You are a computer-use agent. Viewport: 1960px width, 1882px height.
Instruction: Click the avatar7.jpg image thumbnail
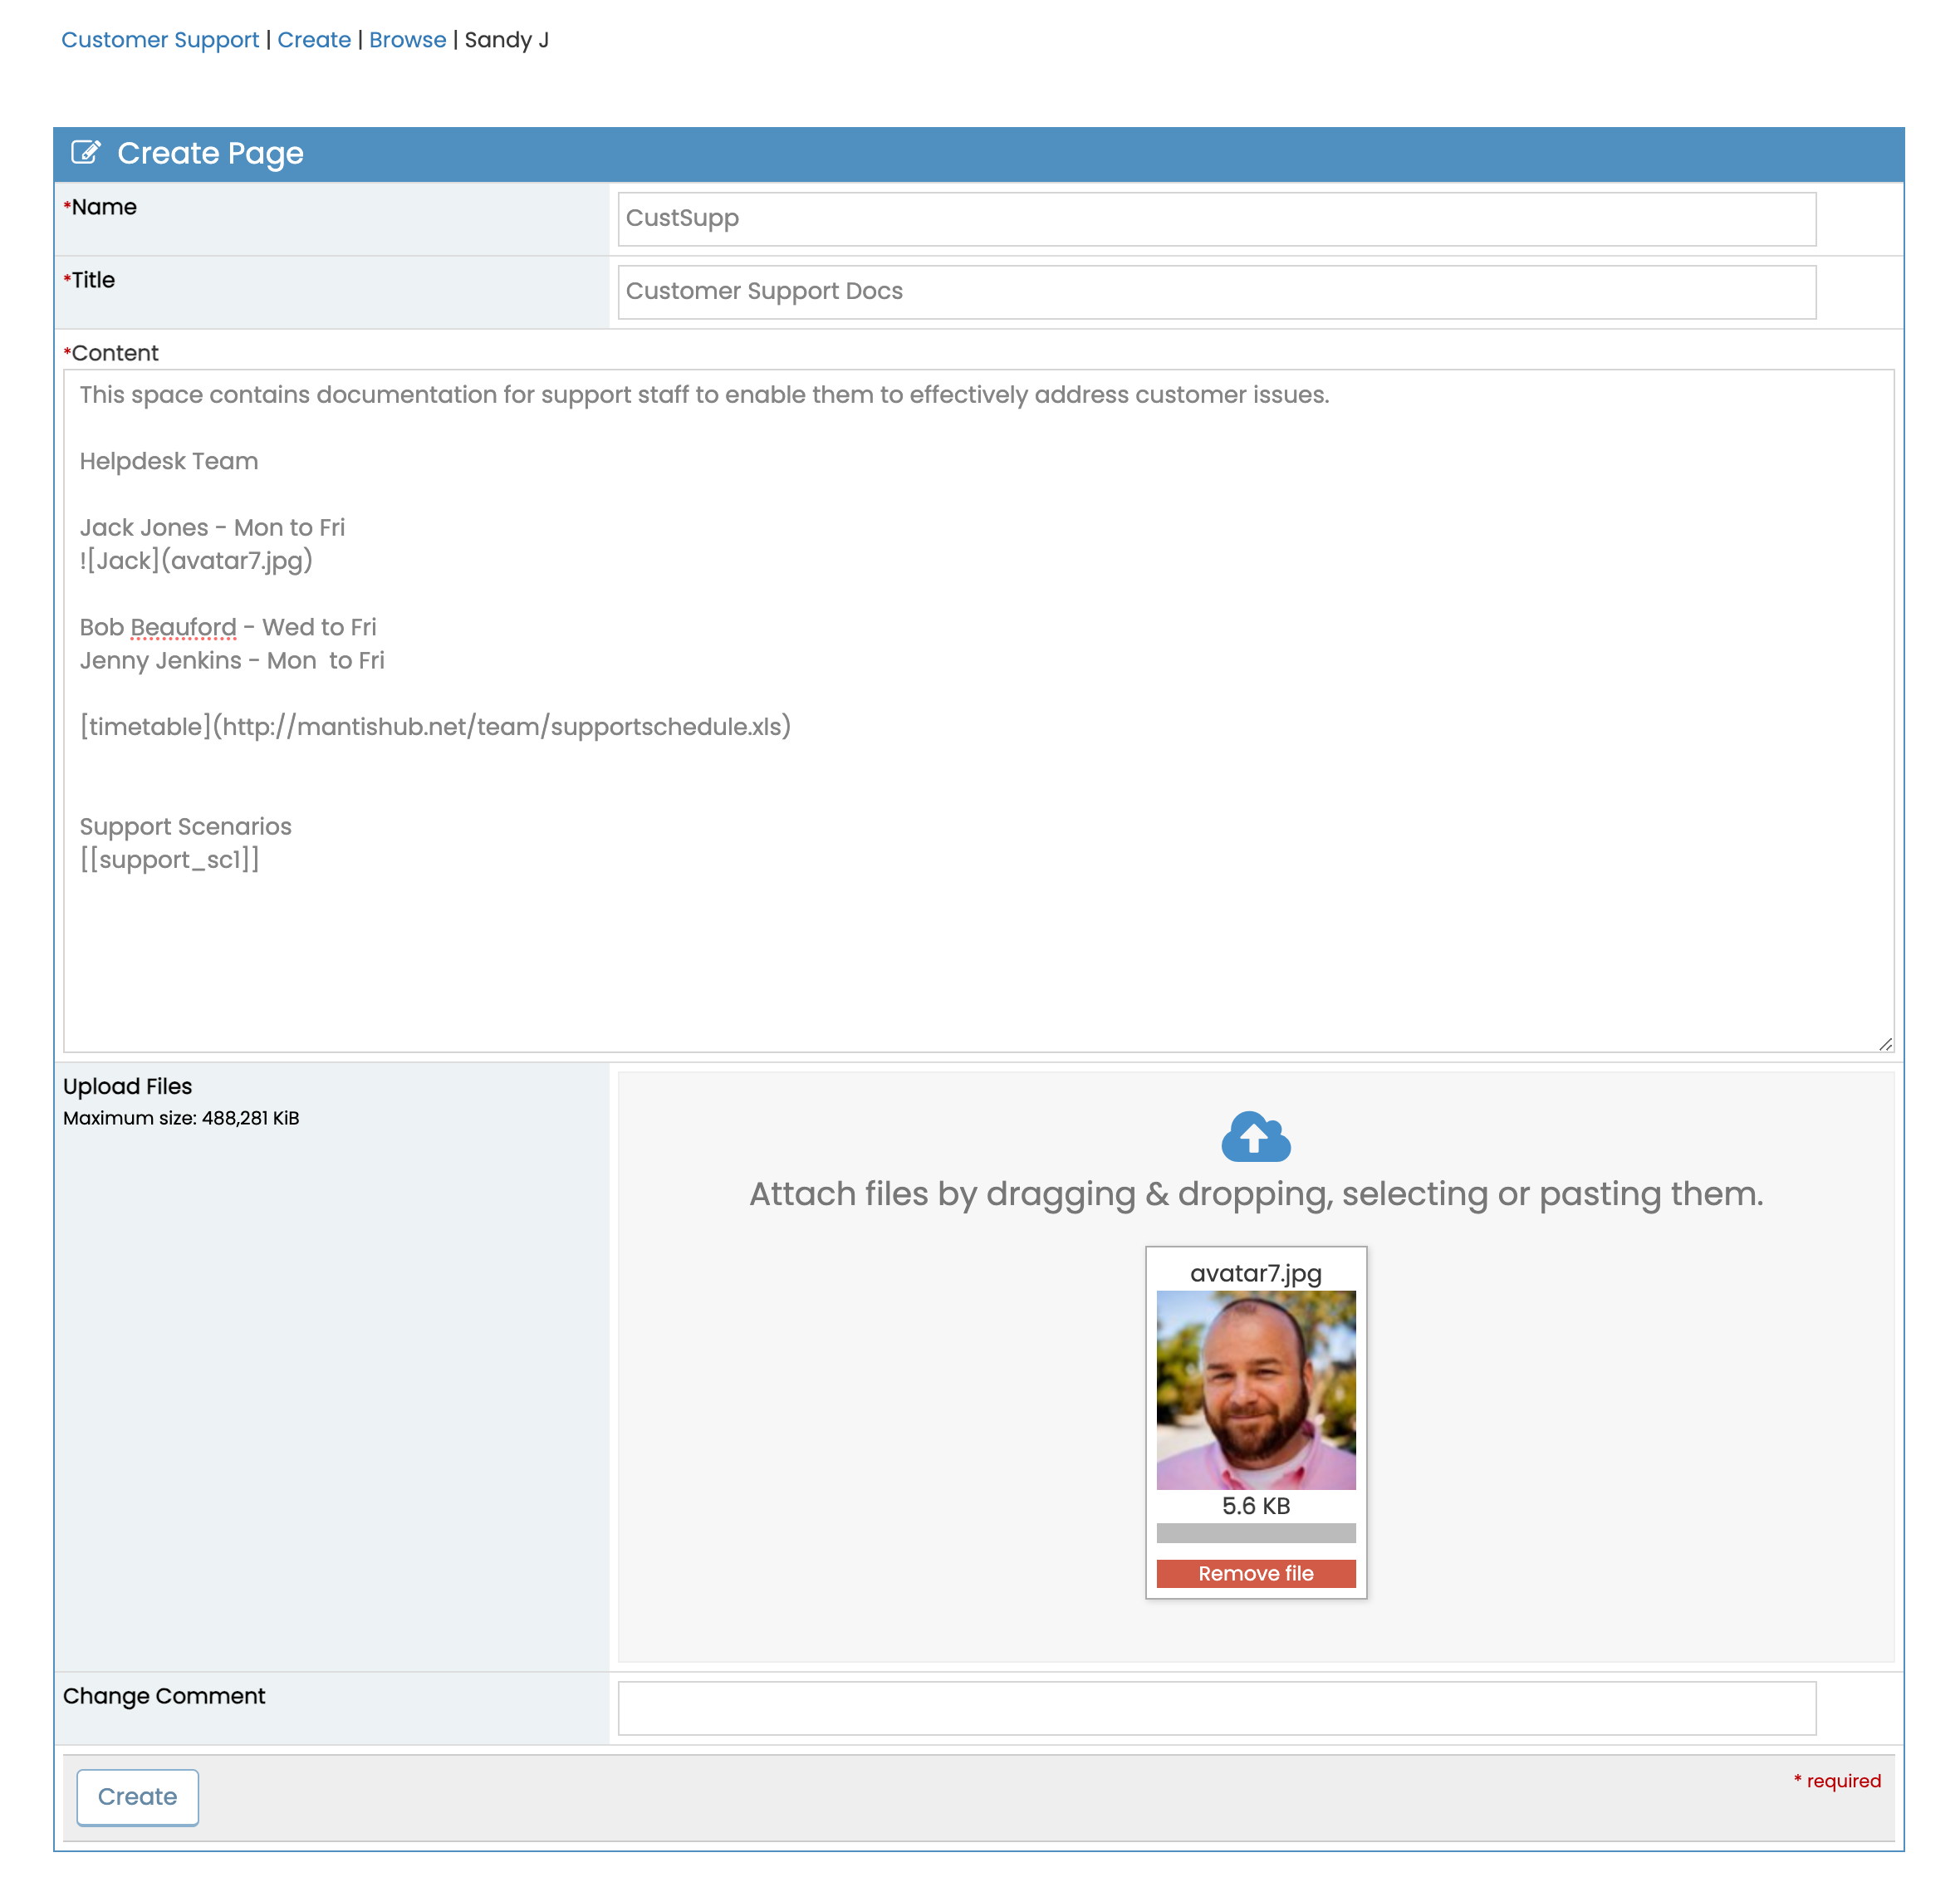point(1256,1390)
